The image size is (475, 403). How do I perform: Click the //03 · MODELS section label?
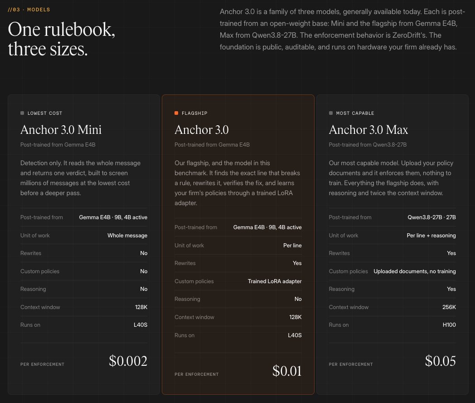29,10
